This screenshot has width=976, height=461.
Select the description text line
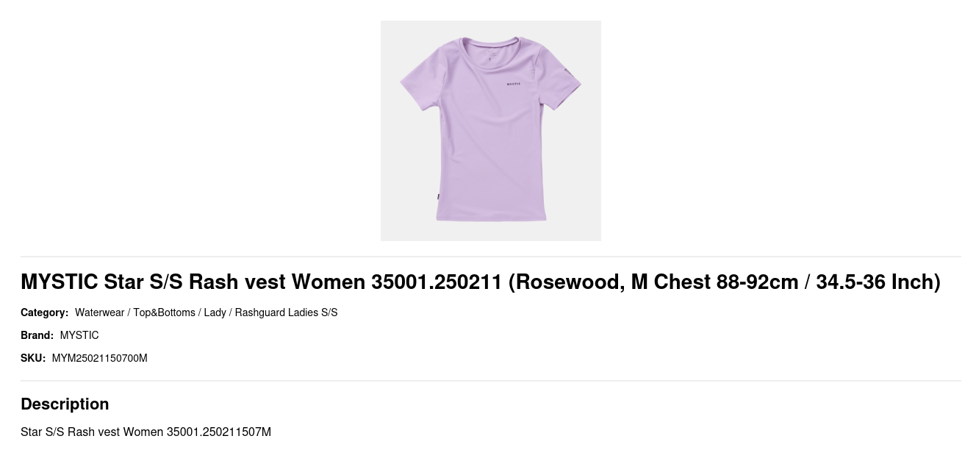point(146,432)
